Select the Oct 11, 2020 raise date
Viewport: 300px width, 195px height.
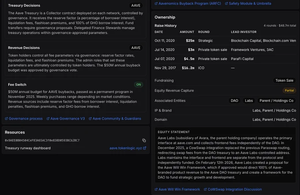165,41
